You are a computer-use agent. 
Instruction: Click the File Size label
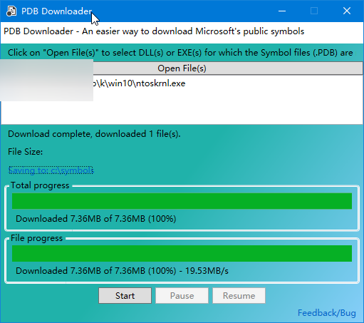(x=26, y=152)
